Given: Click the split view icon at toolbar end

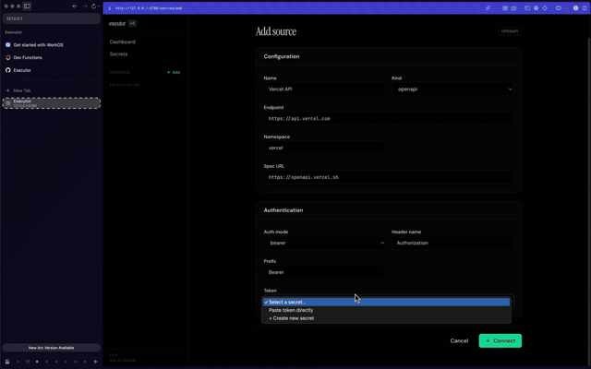Looking at the screenshot, I should click(585, 8).
